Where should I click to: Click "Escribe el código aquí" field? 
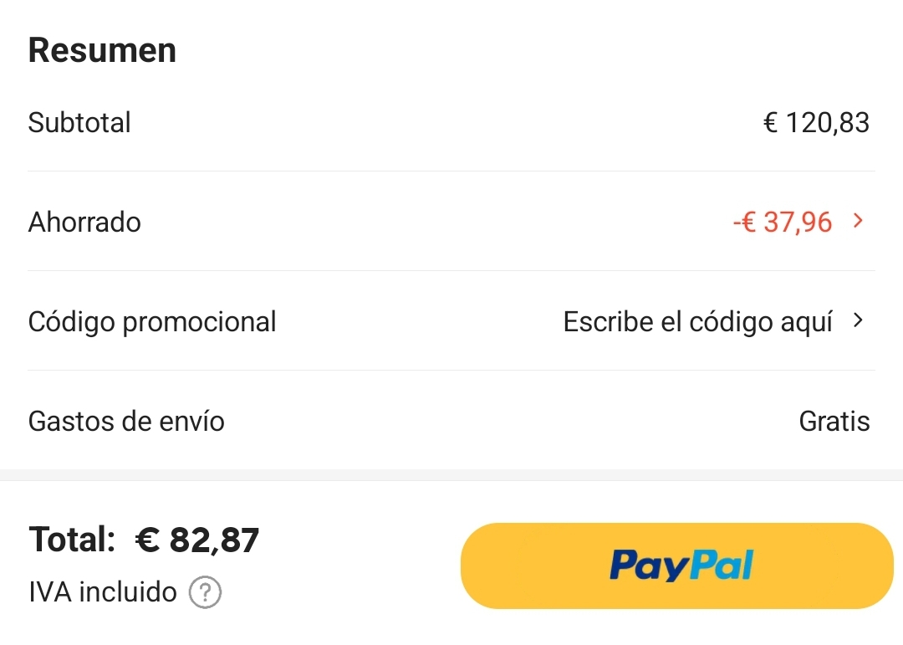697,321
